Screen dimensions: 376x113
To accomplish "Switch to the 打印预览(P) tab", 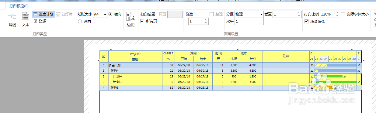I will click(x=19, y=6).
